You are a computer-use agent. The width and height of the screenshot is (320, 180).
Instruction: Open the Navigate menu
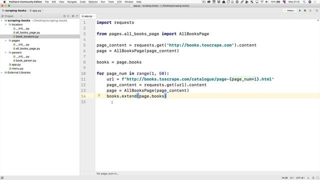tap(72, 2)
